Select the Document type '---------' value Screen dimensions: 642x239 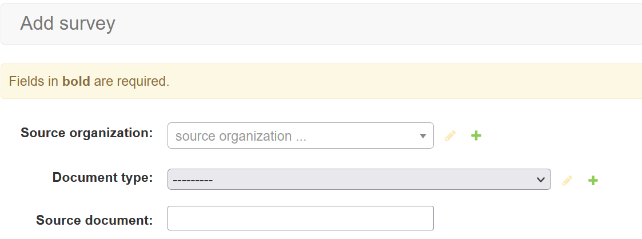coord(193,180)
